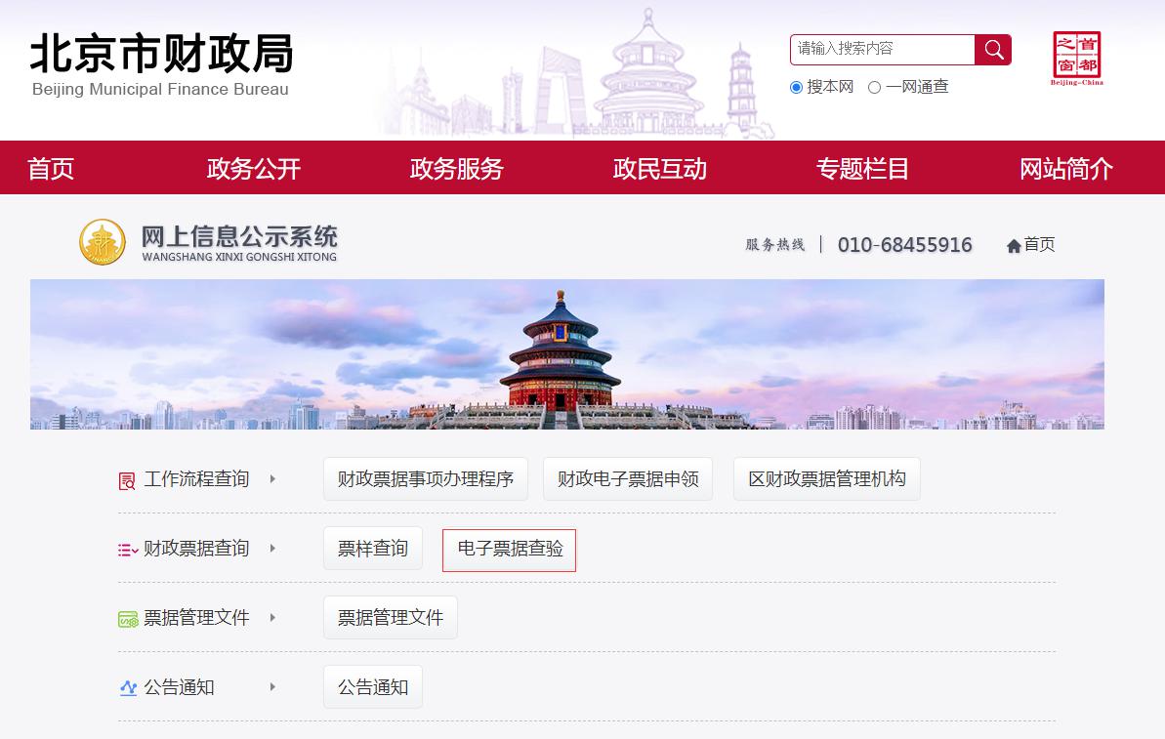Open 财政电子票据申领 link
This screenshot has height=739, width=1165.
coord(628,479)
